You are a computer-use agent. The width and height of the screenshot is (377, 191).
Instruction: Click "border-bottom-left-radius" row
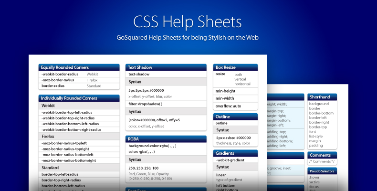(79, 186)
